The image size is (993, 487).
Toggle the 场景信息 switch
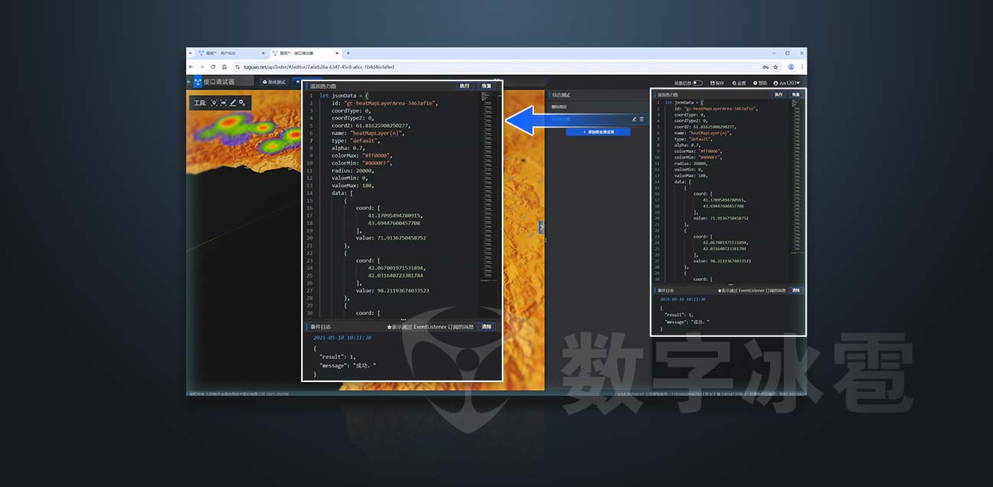(697, 83)
